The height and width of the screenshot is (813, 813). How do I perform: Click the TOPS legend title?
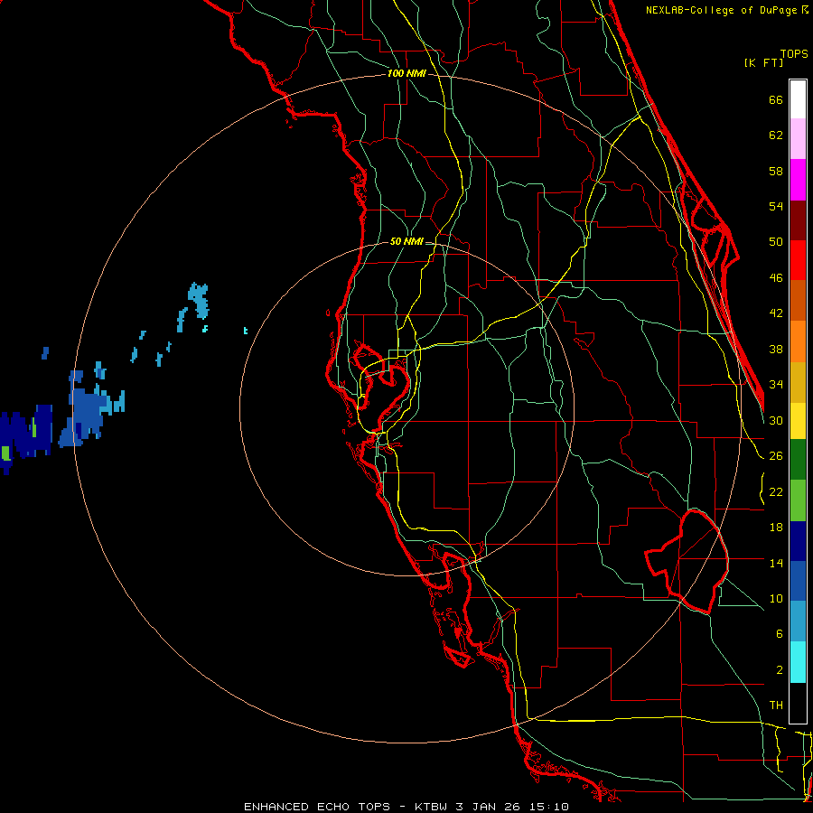pos(794,53)
